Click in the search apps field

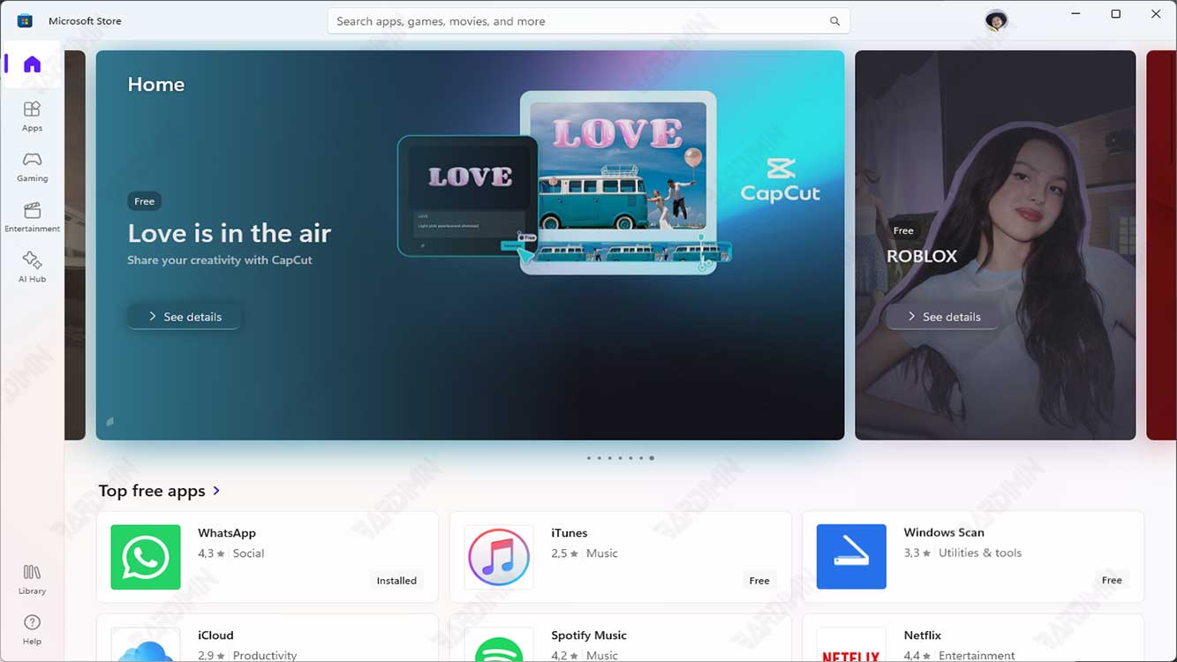click(588, 21)
